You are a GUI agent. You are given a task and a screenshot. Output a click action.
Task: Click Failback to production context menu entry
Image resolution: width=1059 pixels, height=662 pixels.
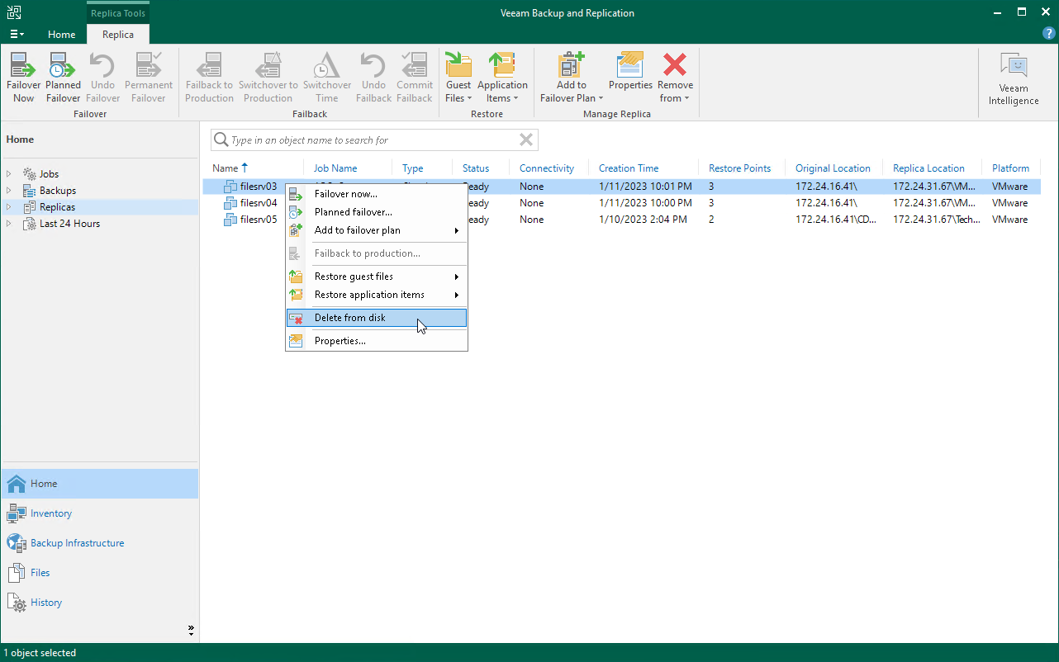click(377, 253)
